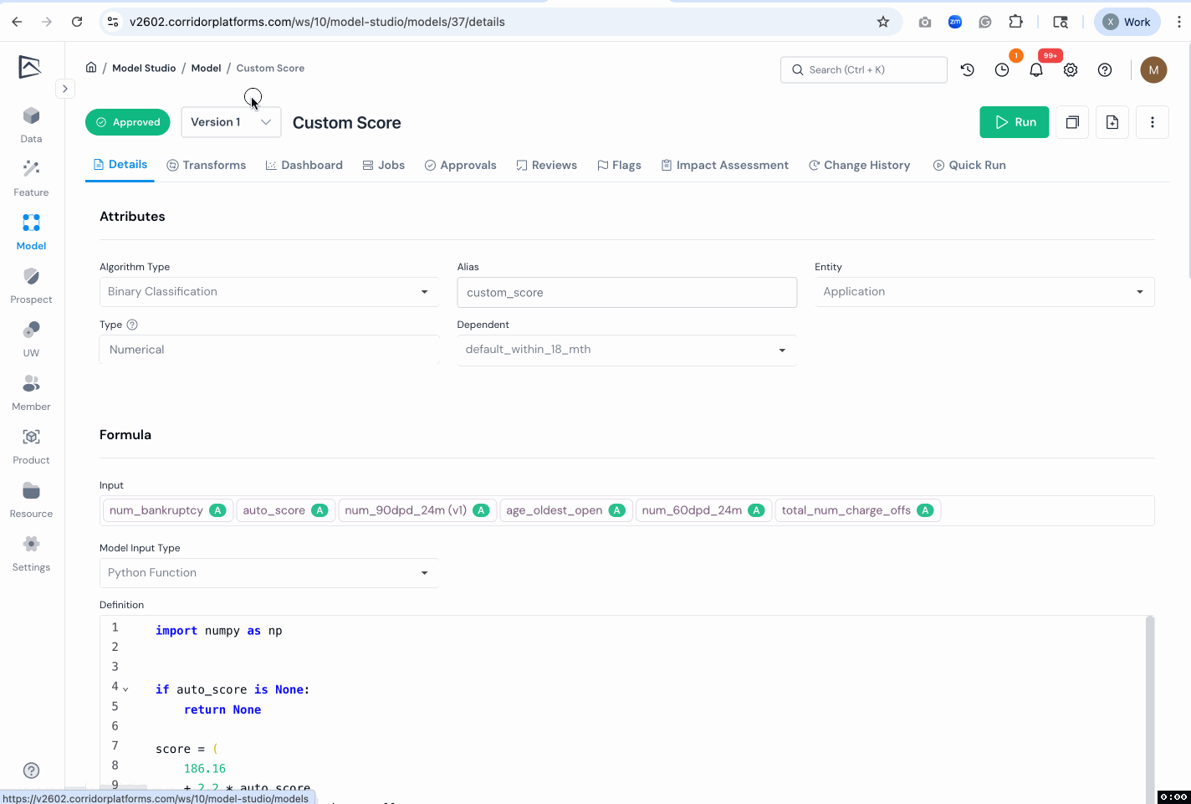Open Model Input Type dropdown
The width and height of the screenshot is (1191, 804).
click(x=269, y=573)
